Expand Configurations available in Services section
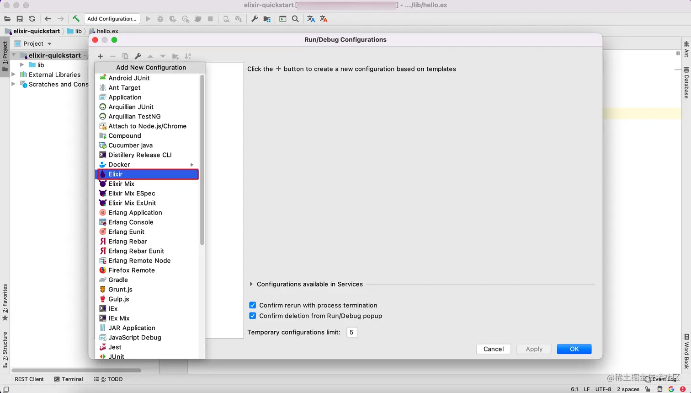Screen dimensions: 691x393 coord(251,284)
